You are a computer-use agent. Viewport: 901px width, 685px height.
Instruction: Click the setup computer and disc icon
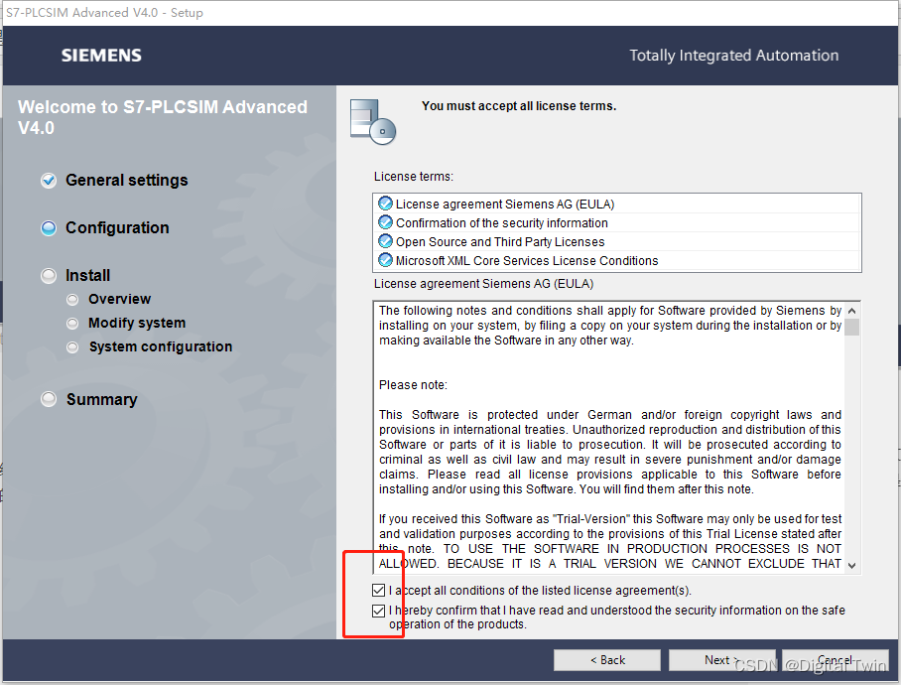373,122
